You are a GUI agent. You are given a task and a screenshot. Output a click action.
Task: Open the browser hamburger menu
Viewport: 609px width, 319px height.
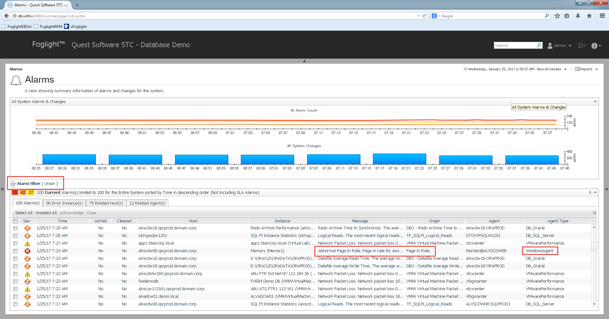(602, 16)
